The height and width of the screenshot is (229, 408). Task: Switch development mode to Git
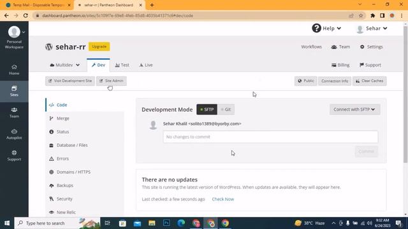(226, 109)
